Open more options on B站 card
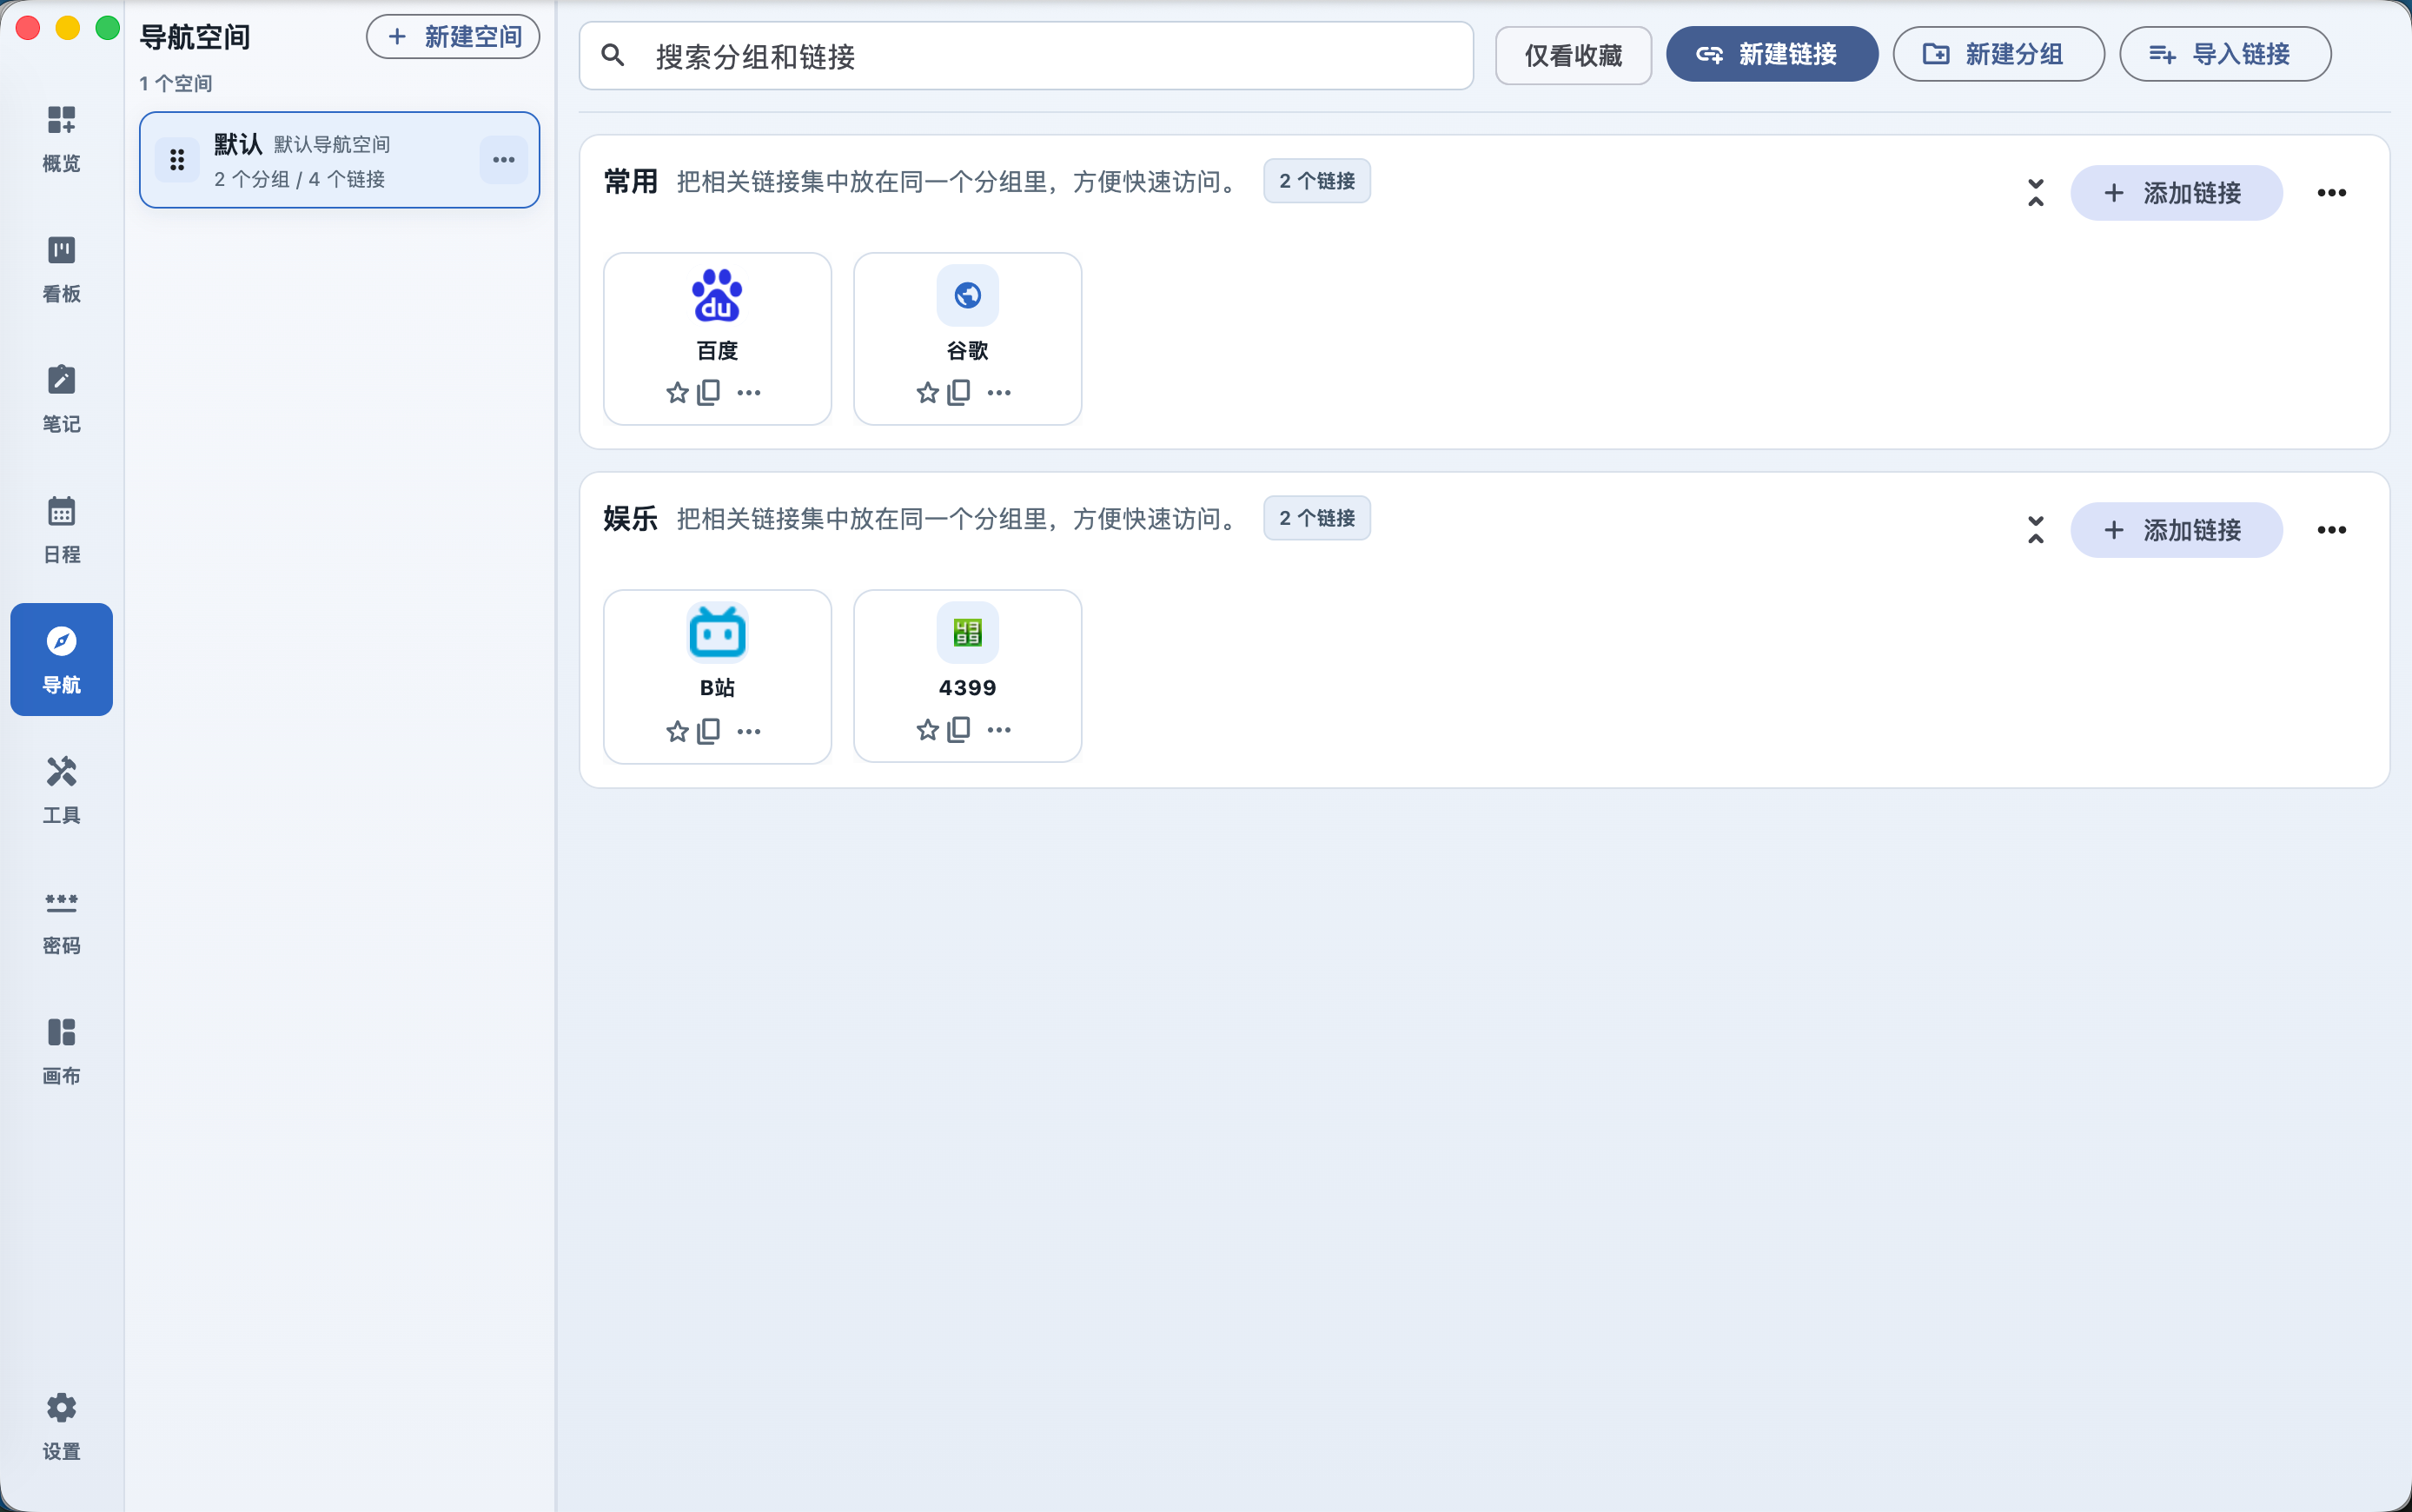This screenshot has width=2412, height=1512. (749, 731)
